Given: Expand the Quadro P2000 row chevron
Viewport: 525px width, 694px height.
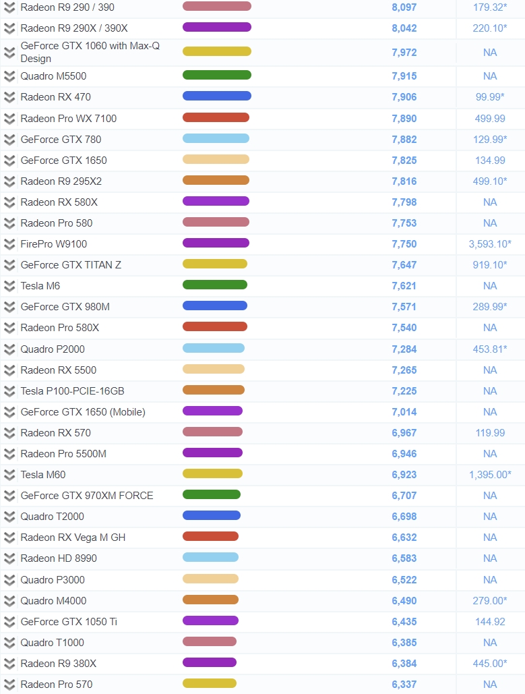Looking at the screenshot, I should (9, 349).
